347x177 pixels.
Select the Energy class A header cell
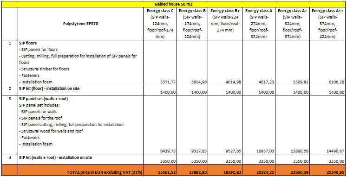(259, 24)
